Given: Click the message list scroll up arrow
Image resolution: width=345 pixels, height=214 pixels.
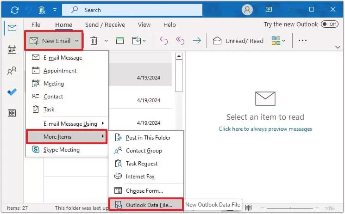Looking at the screenshot, I should point(179,56).
